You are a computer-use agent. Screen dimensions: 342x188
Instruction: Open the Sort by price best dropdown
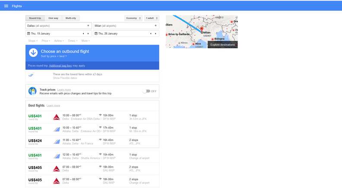pyautogui.click(x=54, y=56)
